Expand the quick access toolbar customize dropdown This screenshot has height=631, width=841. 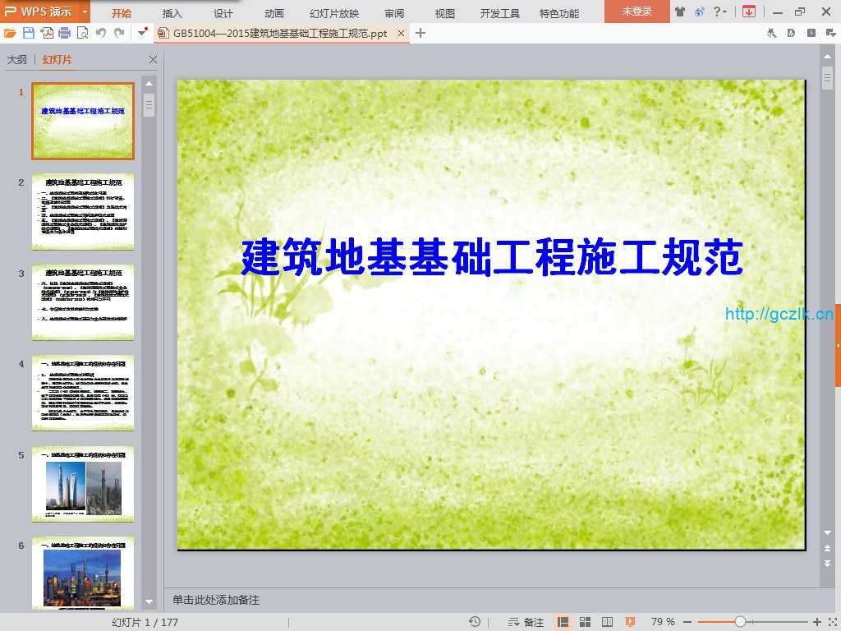click(143, 33)
